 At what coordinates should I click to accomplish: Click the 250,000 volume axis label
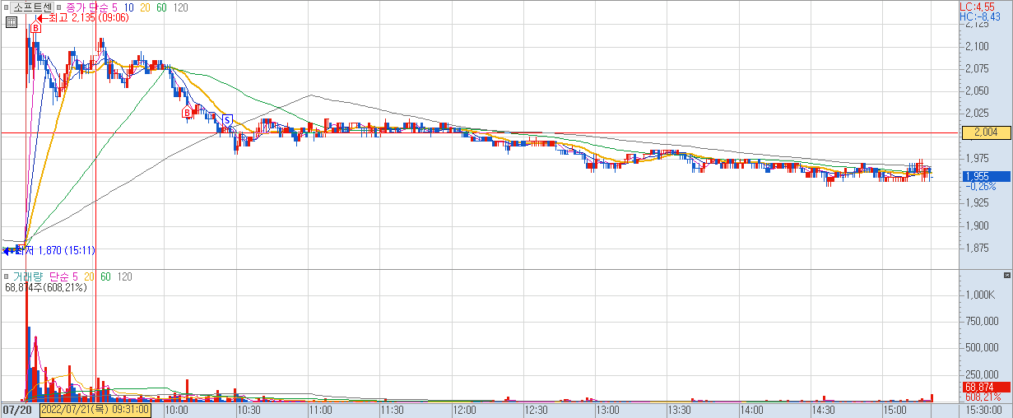983,374
